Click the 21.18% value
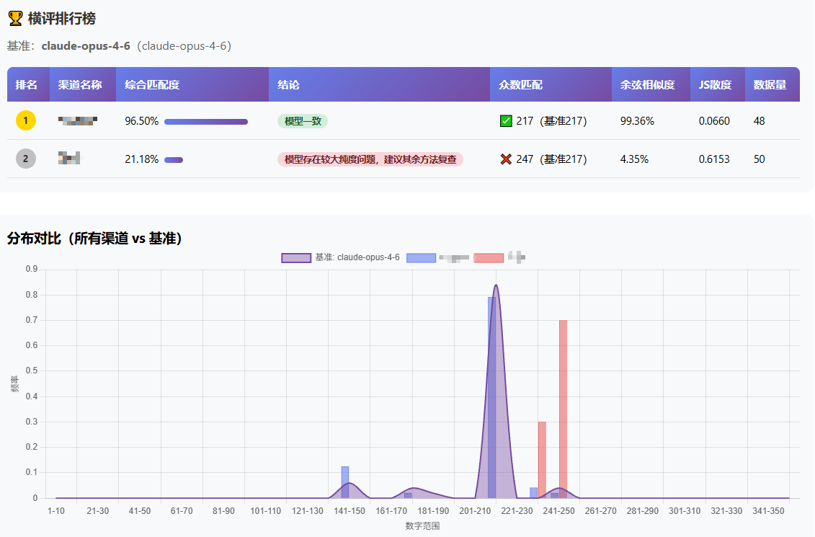The image size is (815, 537). pos(141,159)
